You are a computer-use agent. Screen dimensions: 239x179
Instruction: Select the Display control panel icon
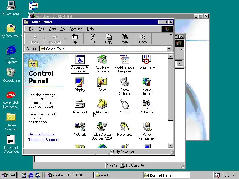(80, 84)
